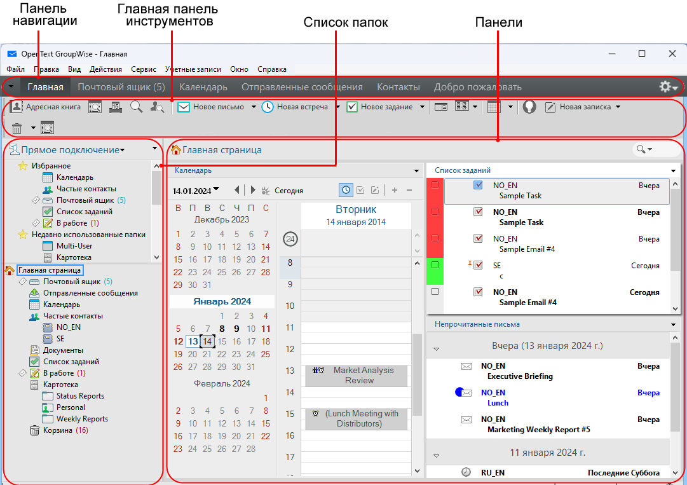Click the trash can toolbar icon

click(x=17, y=128)
